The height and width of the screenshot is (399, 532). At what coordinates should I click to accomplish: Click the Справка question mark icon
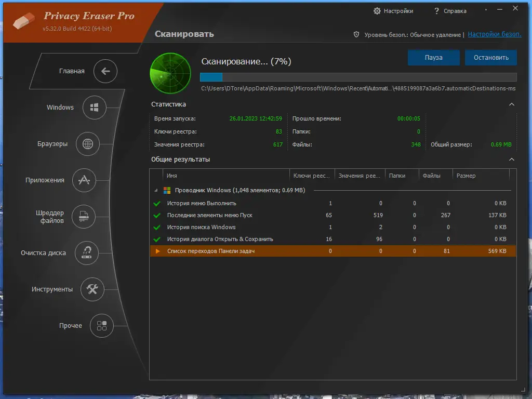(436, 11)
